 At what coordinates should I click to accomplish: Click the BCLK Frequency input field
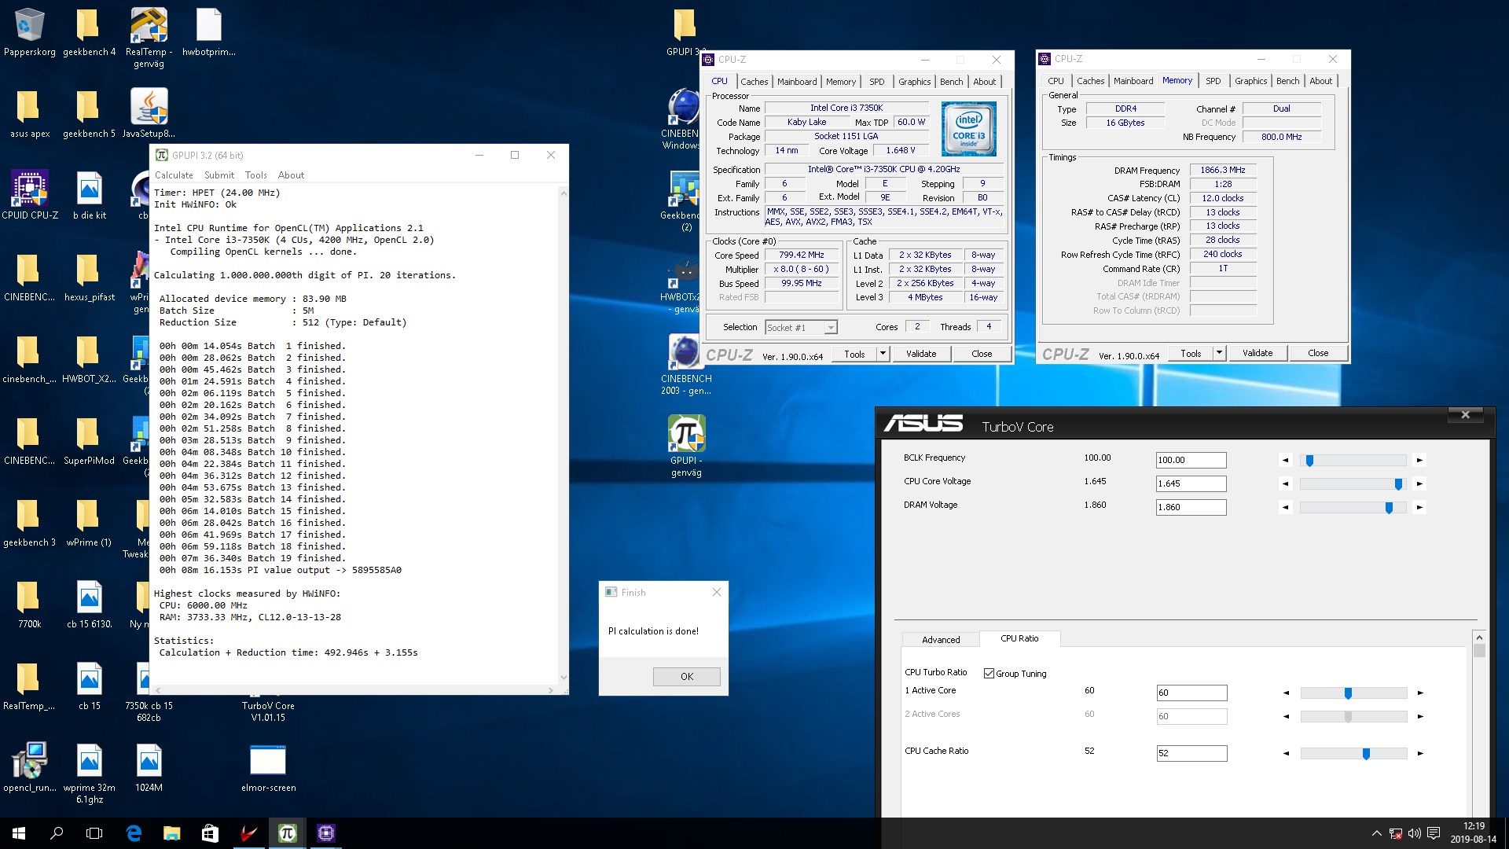pos(1191,461)
